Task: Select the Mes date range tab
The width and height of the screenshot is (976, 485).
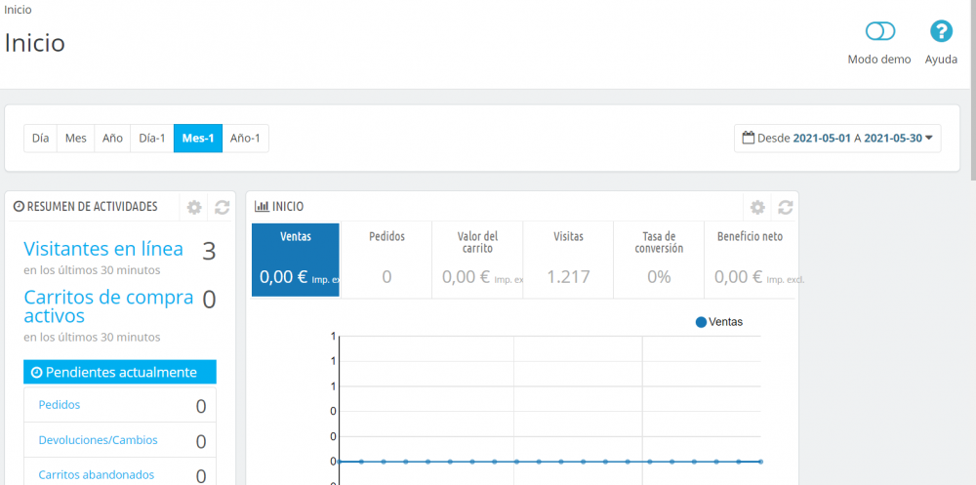Action: (76, 139)
